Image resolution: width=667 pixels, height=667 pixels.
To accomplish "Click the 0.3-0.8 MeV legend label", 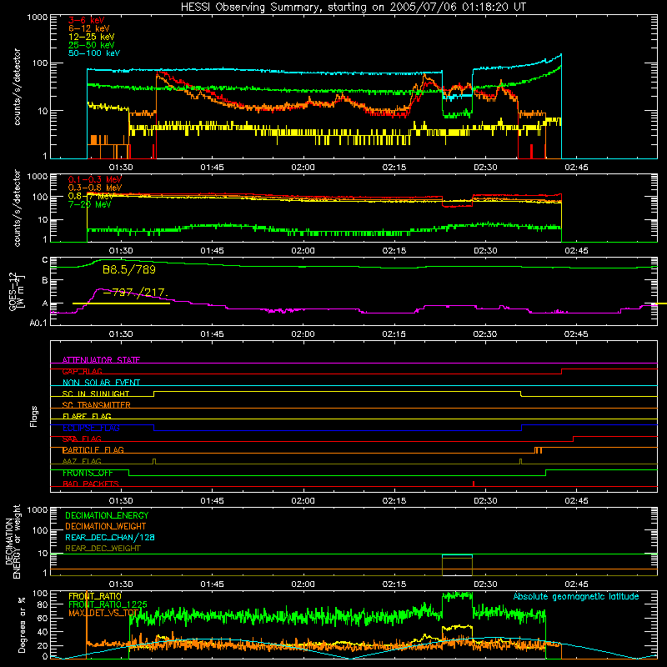I will click(x=95, y=188).
